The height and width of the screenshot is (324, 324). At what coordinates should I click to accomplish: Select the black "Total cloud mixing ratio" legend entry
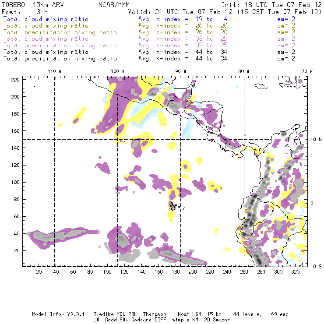pyautogui.click(x=46, y=52)
